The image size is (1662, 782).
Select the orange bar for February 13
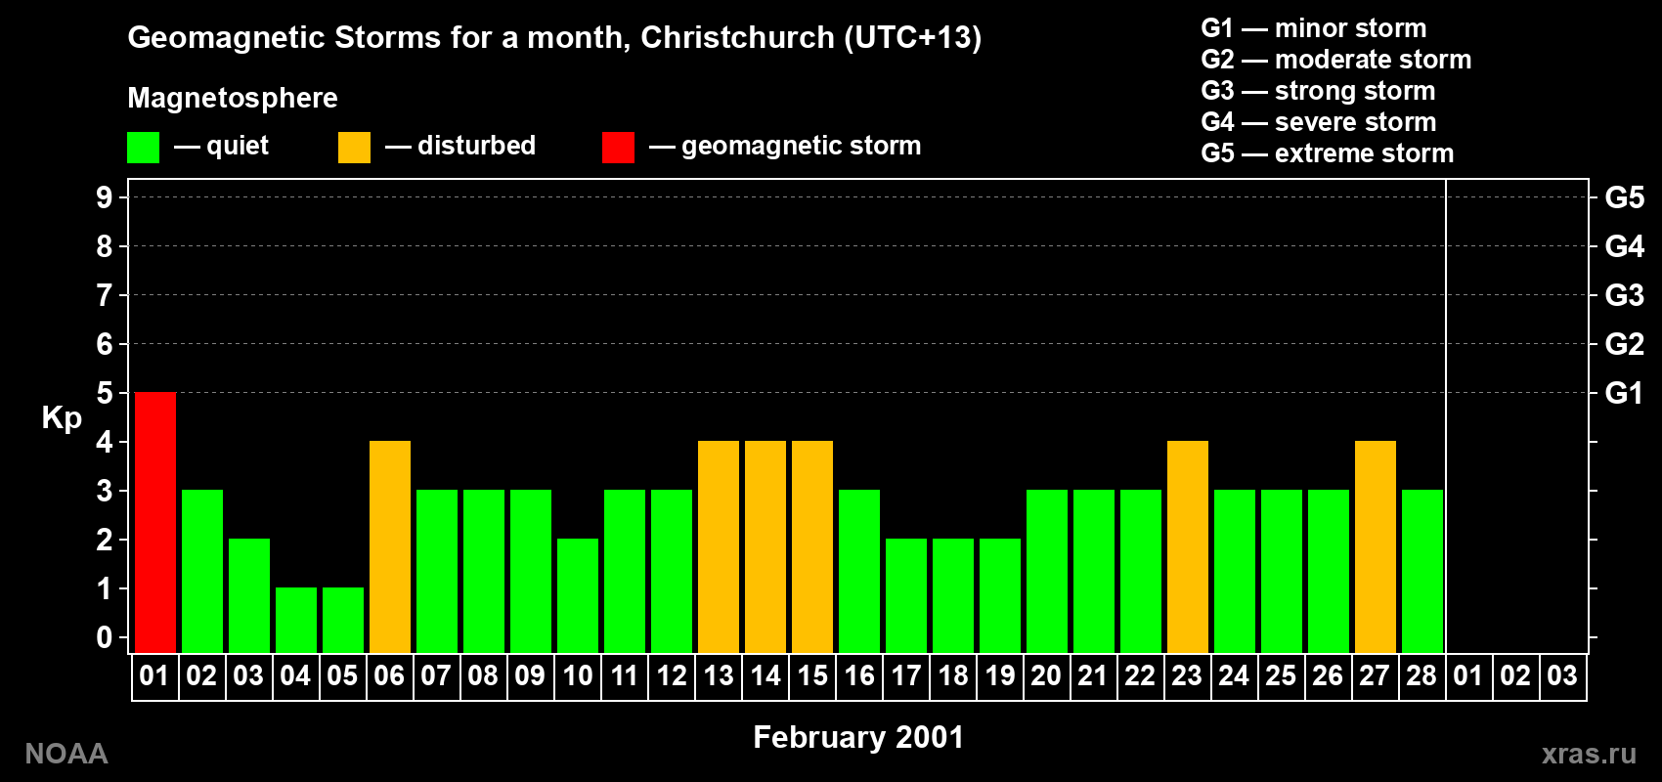(x=719, y=547)
